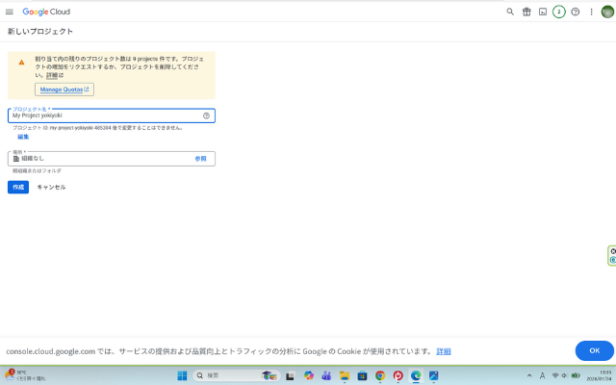The width and height of the screenshot is (616, 385).
Task: Open the Windows Start menu
Action: (x=182, y=375)
